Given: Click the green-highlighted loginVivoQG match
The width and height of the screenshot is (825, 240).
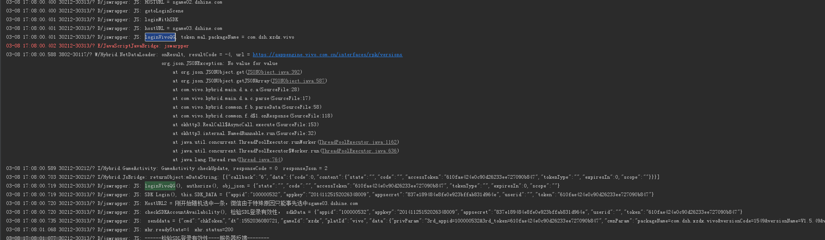Looking at the screenshot, I should (x=160, y=186).
